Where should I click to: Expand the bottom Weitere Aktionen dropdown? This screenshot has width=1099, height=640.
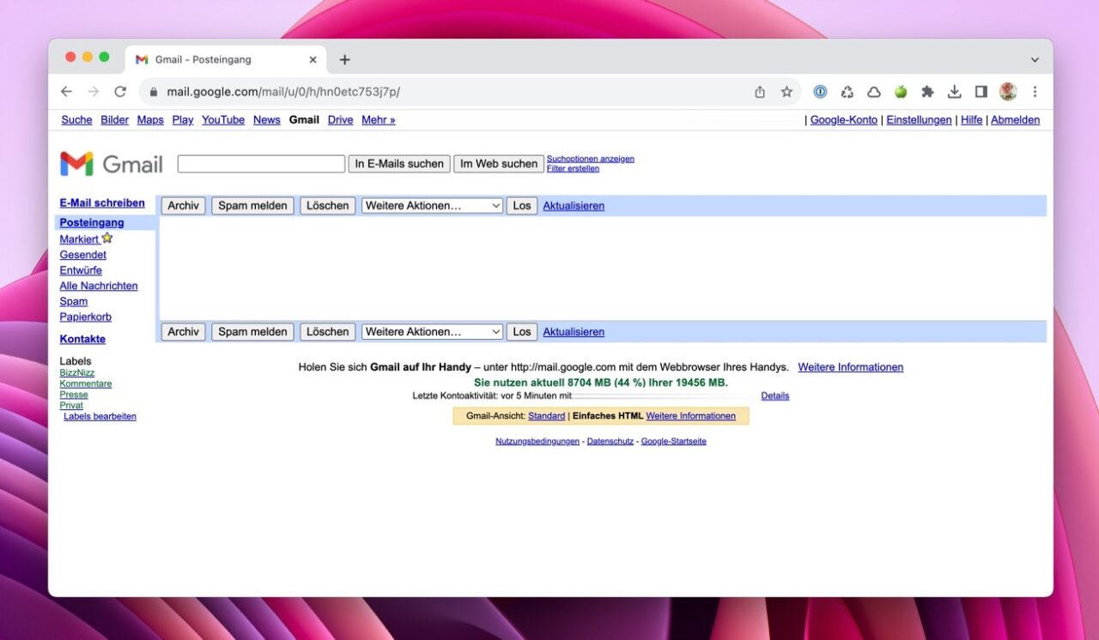pyautogui.click(x=432, y=332)
